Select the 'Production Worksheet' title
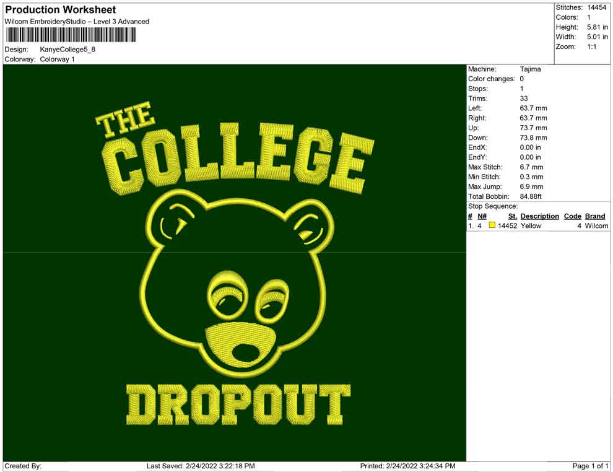The height and width of the screenshot is (472, 613). click(x=61, y=9)
